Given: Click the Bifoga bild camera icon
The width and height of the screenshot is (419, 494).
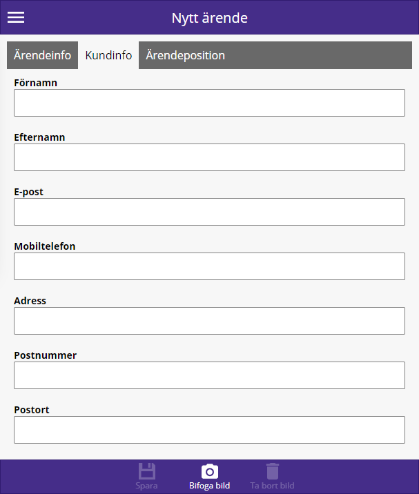Looking at the screenshot, I should click(x=210, y=471).
